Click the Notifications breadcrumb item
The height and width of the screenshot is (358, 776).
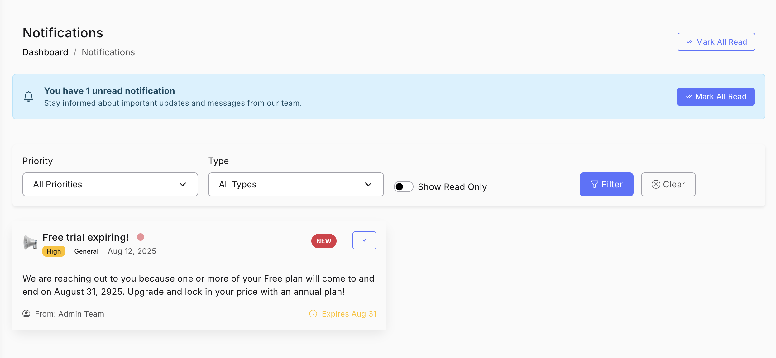click(x=108, y=52)
